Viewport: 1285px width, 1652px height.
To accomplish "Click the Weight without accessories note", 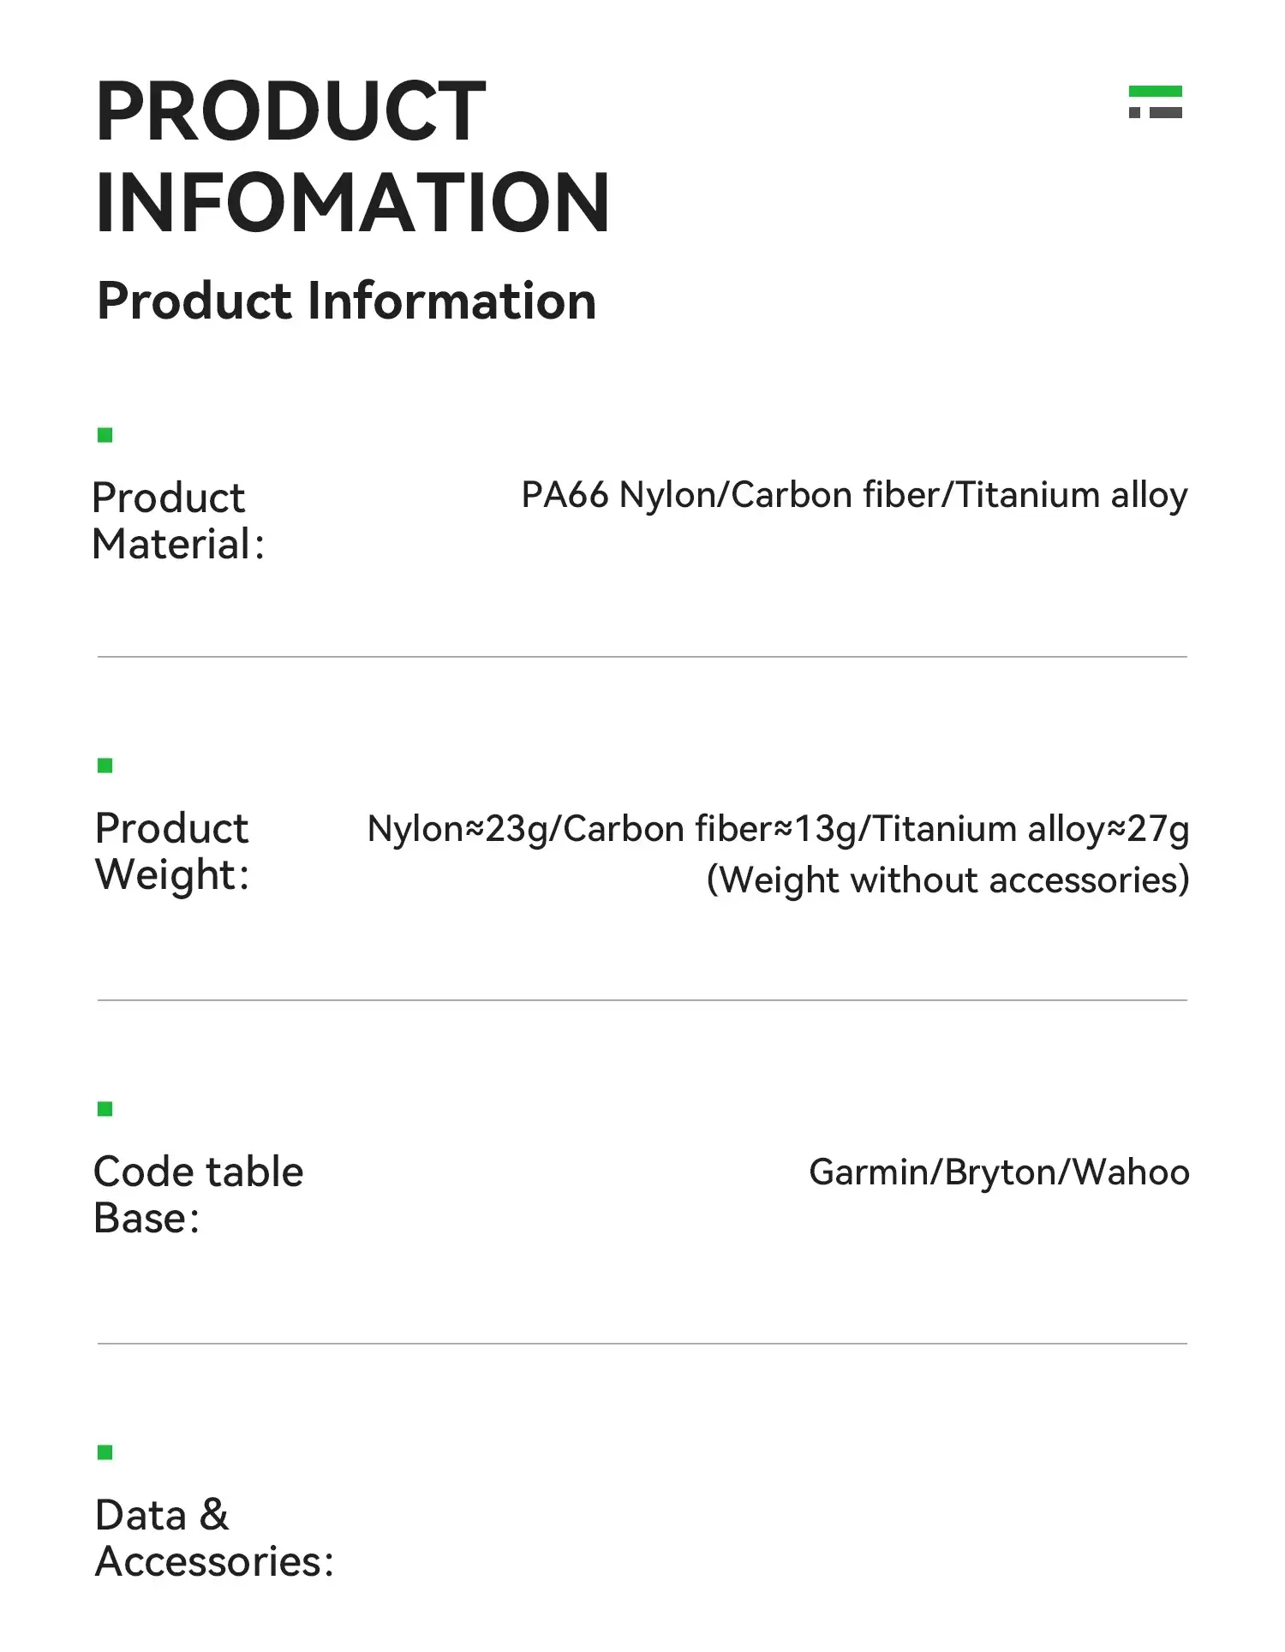I will coord(947,880).
